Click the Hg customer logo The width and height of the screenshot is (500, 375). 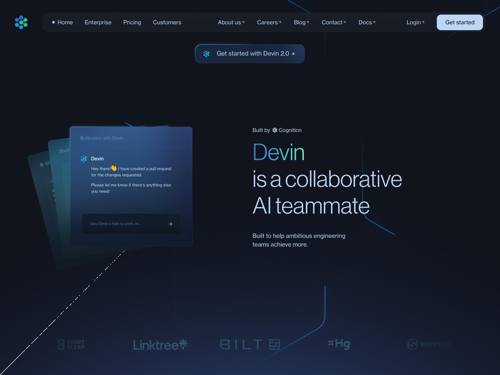pos(339,344)
